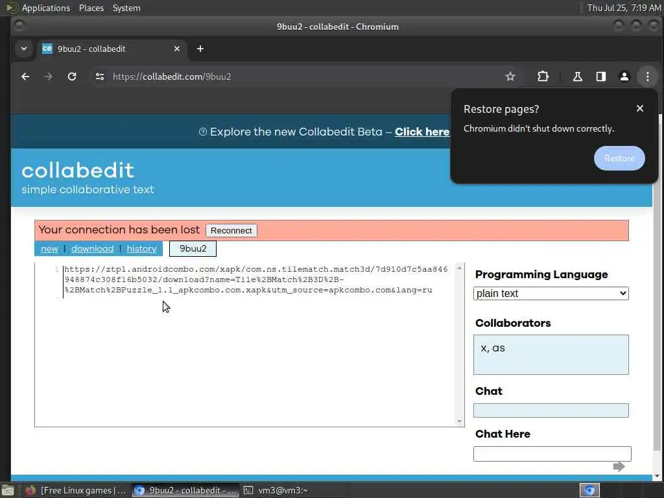Reload the collabedit page
The height and width of the screenshot is (498, 664).
pos(72,77)
